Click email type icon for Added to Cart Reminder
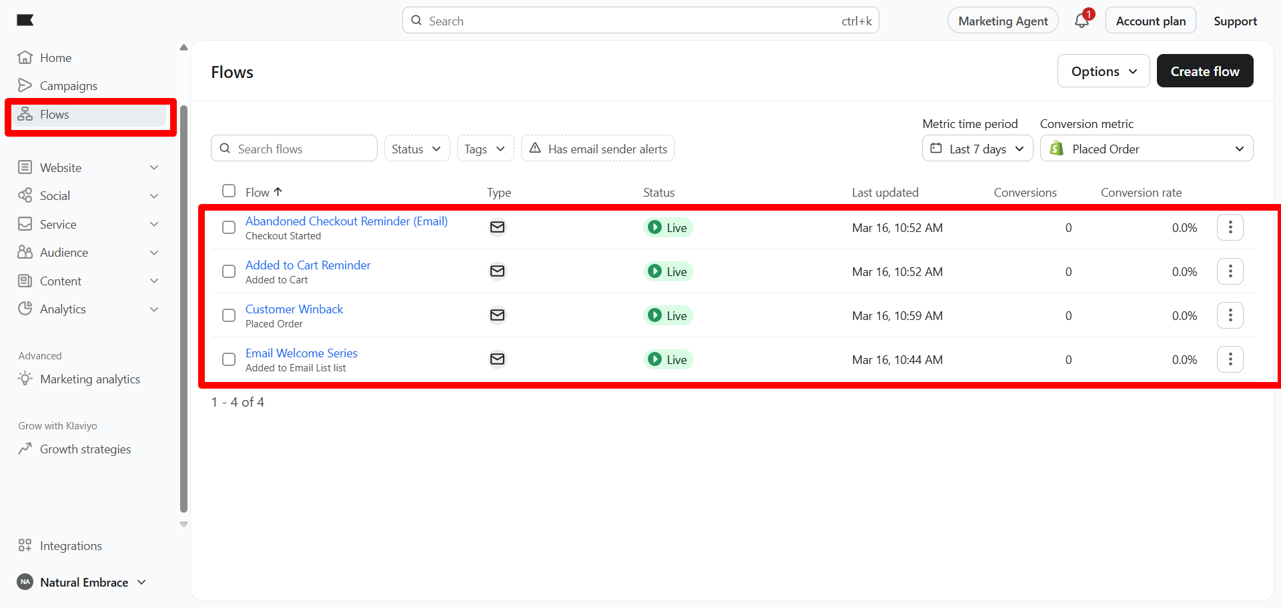1281x608 pixels. pyautogui.click(x=497, y=271)
